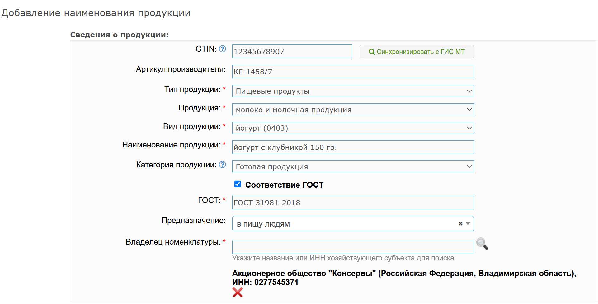
Task: Focus the Артикул производителя text field
Action: [353, 72]
